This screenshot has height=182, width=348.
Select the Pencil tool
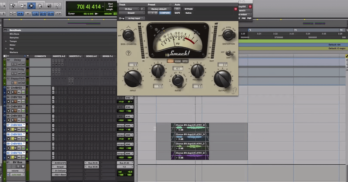[x=57, y=5]
